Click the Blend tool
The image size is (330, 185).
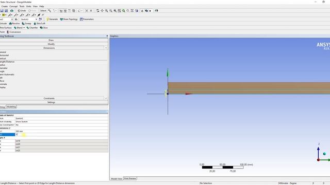(x=19, y=28)
